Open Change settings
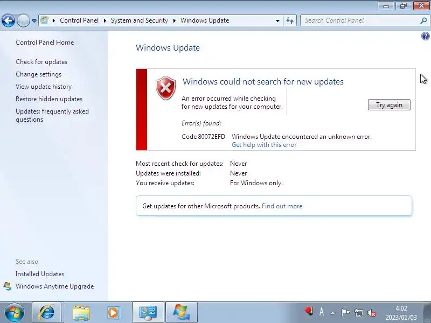Viewport: 431px width, 323px height. (38, 74)
